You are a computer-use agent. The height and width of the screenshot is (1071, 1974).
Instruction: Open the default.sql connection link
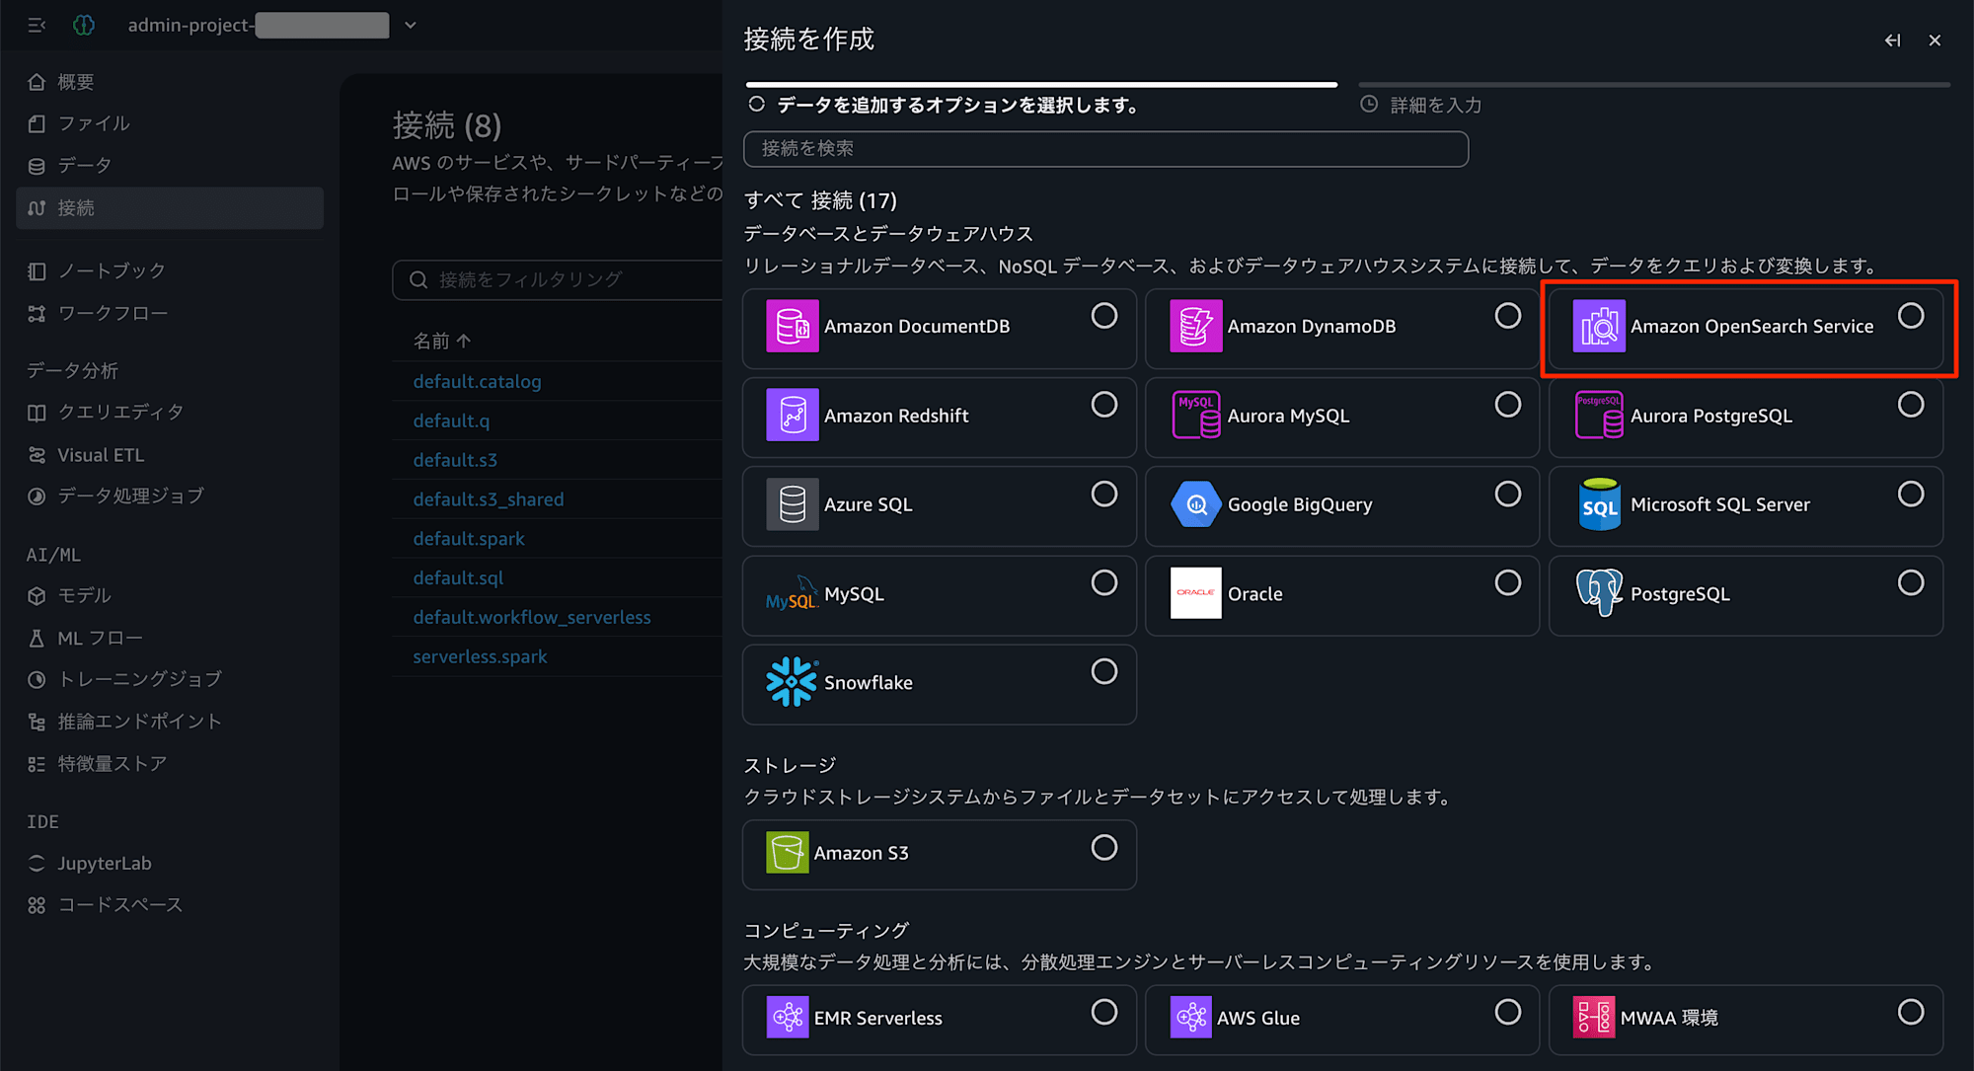(x=458, y=577)
